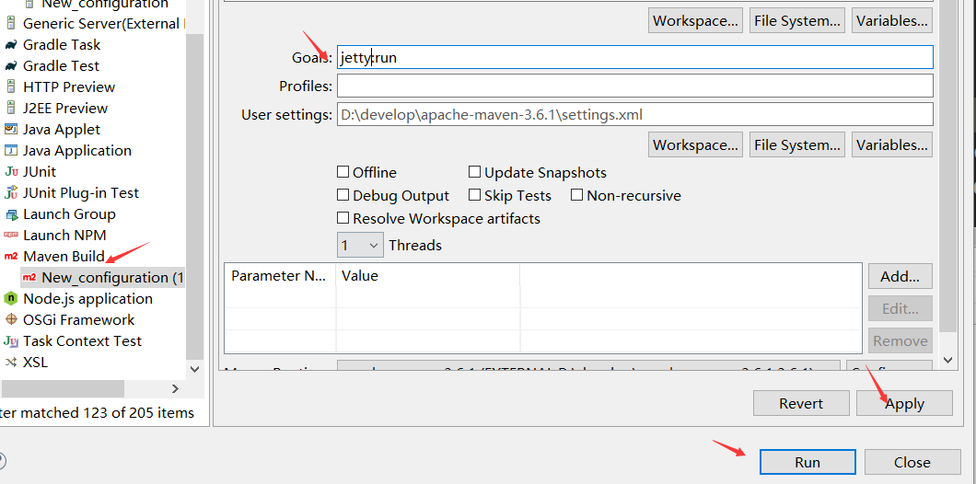Click the JUnit launch type icon
Viewport: 976px width, 484px height.
tap(10, 172)
